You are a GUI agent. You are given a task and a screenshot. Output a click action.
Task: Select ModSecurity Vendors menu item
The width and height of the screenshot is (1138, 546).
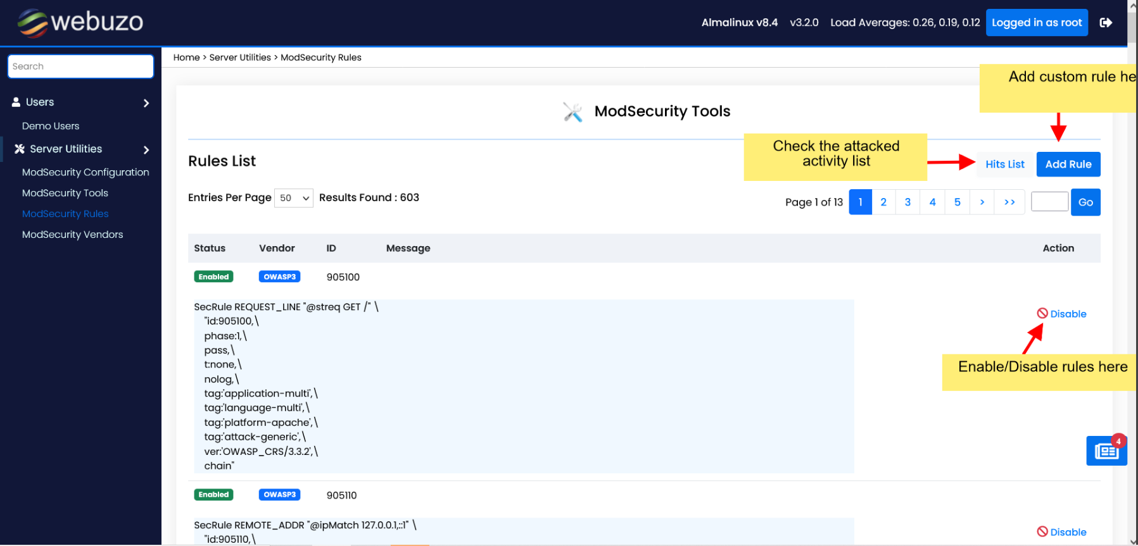[x=72, y=234]
